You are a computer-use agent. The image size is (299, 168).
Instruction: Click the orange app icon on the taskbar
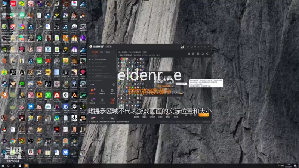pos(26,166)
